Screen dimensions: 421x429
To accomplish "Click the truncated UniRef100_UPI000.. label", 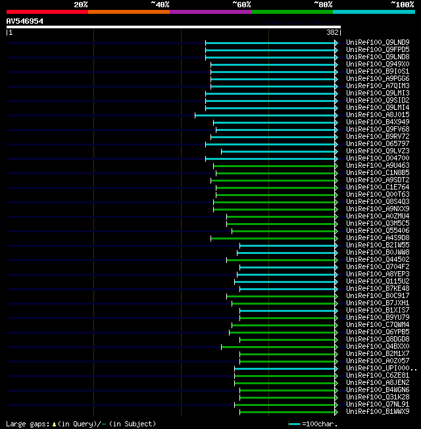I will click(x=382, y=368).
